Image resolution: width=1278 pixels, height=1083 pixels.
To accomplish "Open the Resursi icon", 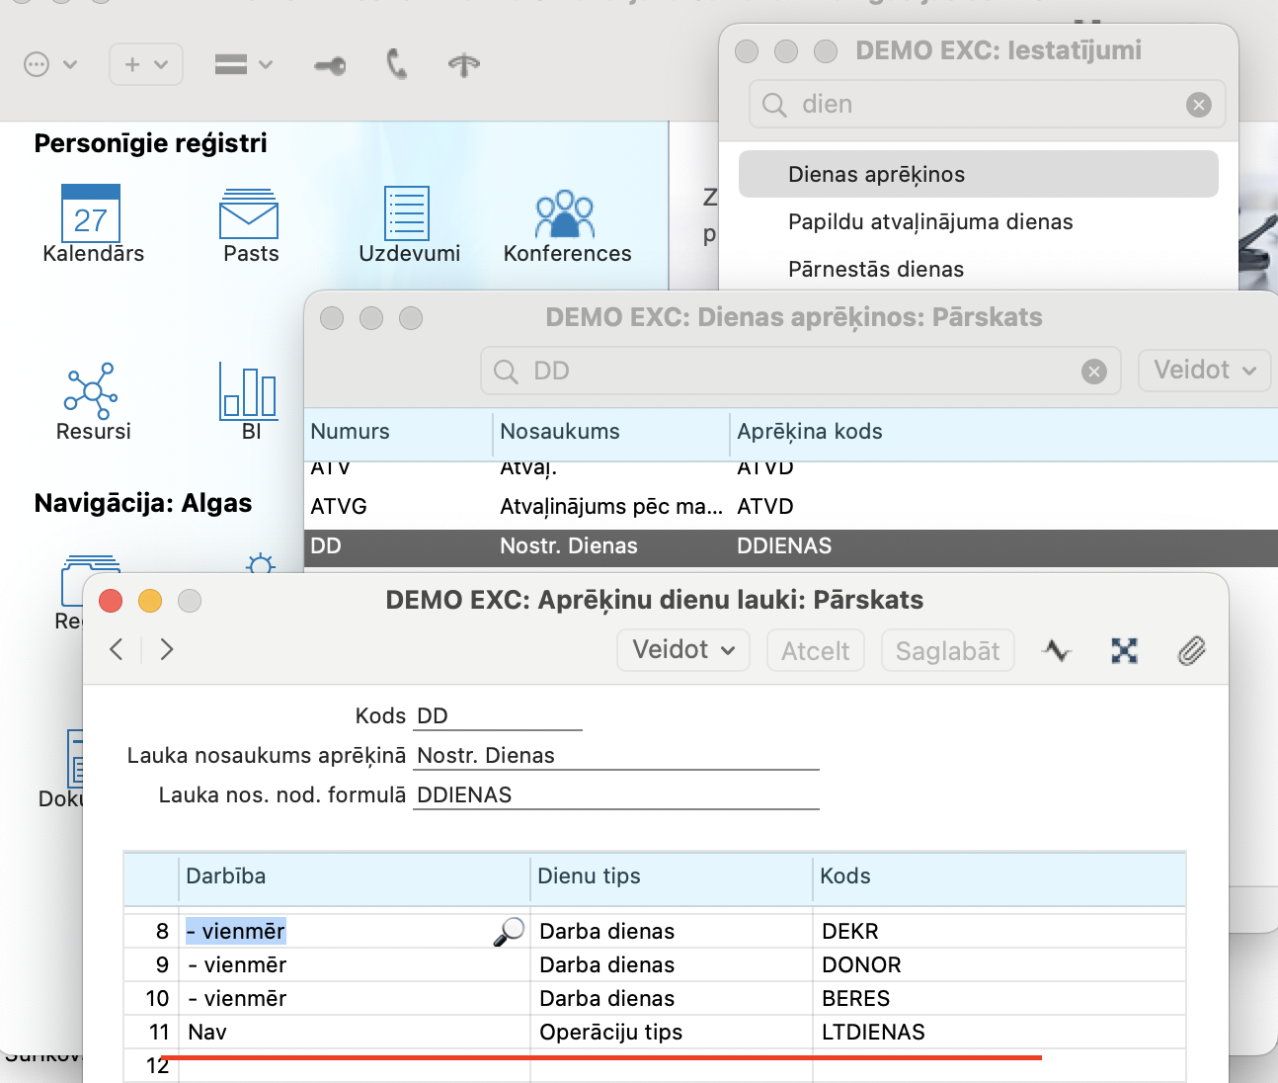I will pyautogui.click(x=92, y=392).
